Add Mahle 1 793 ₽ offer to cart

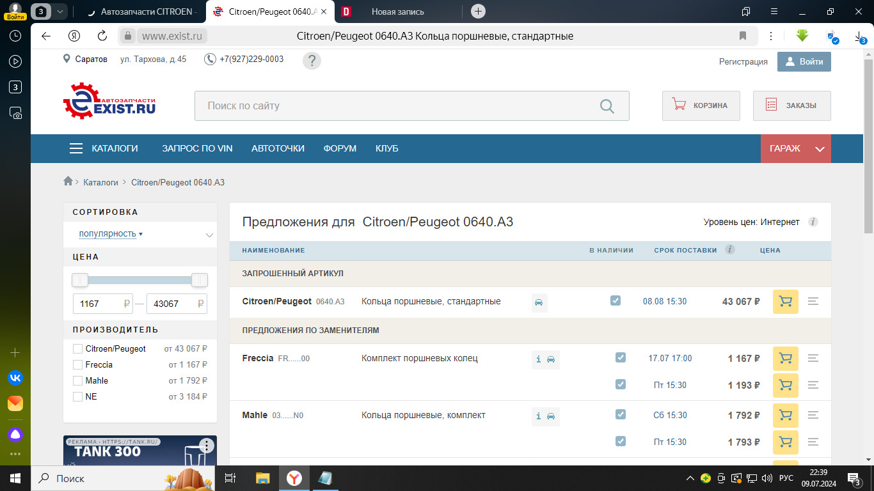point(786,442)
